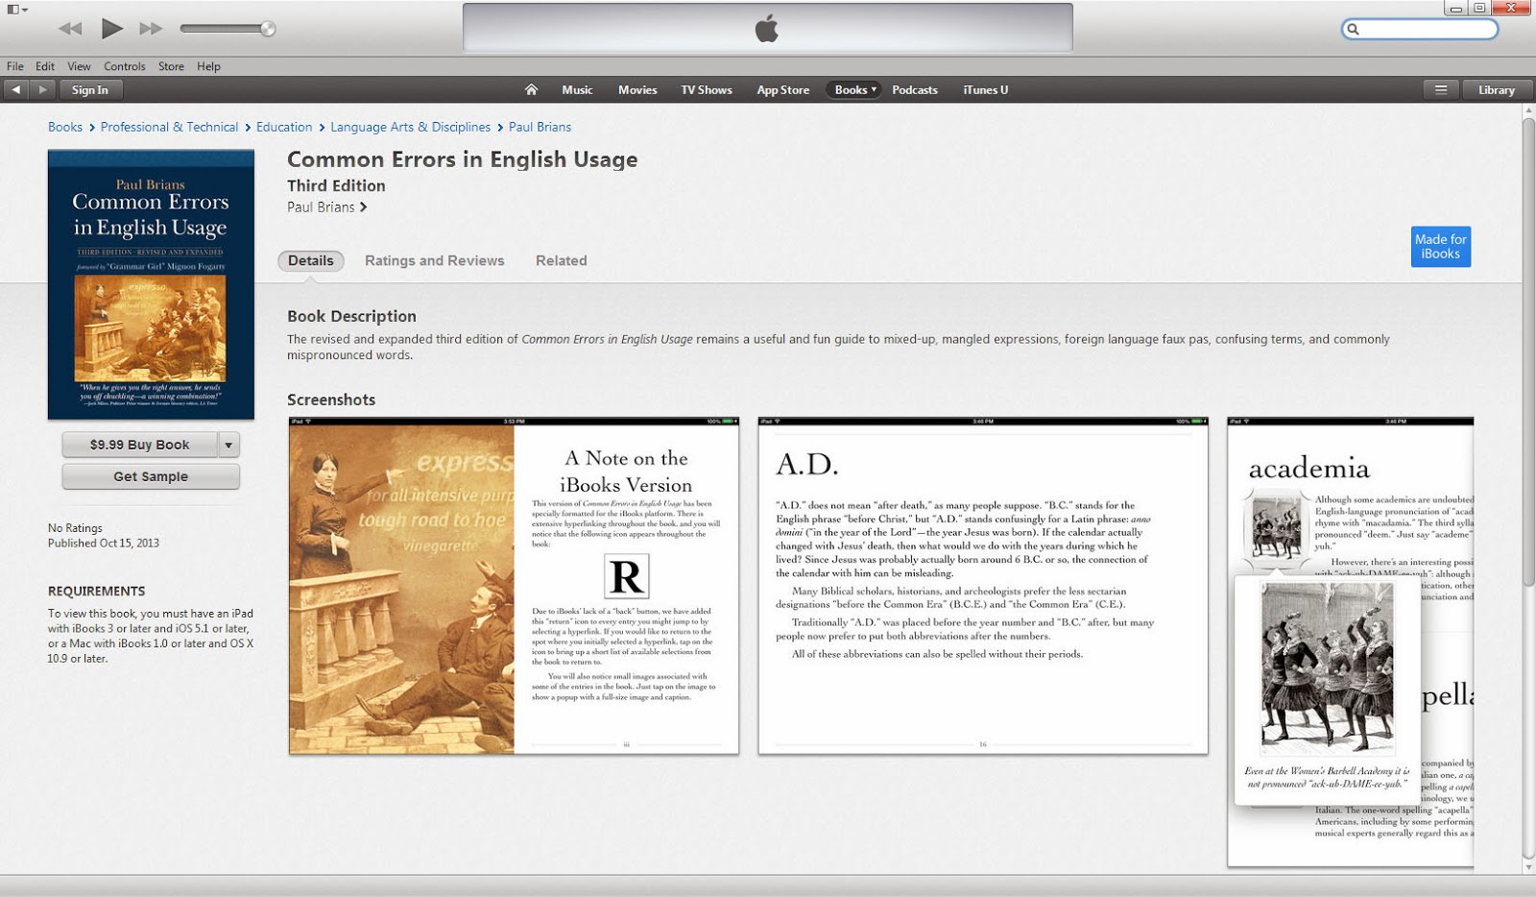
Task: Select the Related tab
Action: (561, 260)
